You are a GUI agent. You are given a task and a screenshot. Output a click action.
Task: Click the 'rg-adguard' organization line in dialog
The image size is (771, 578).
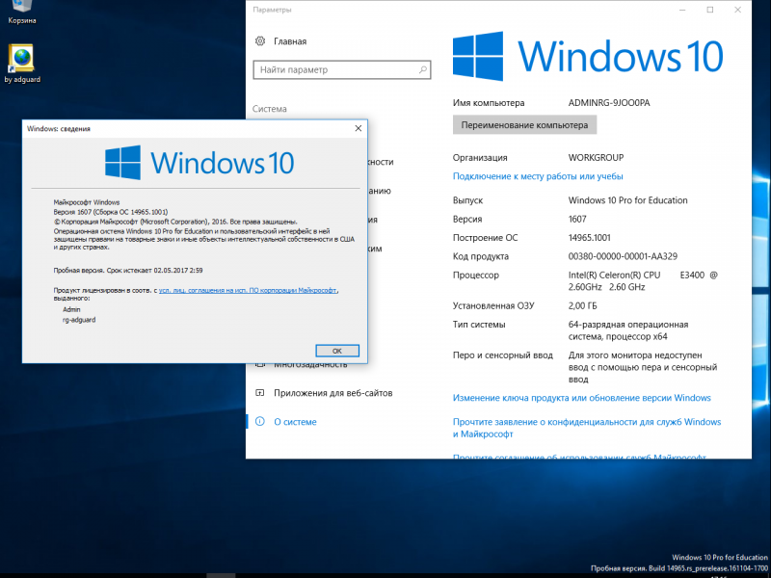pyautogui.click(x=79, y=320)
